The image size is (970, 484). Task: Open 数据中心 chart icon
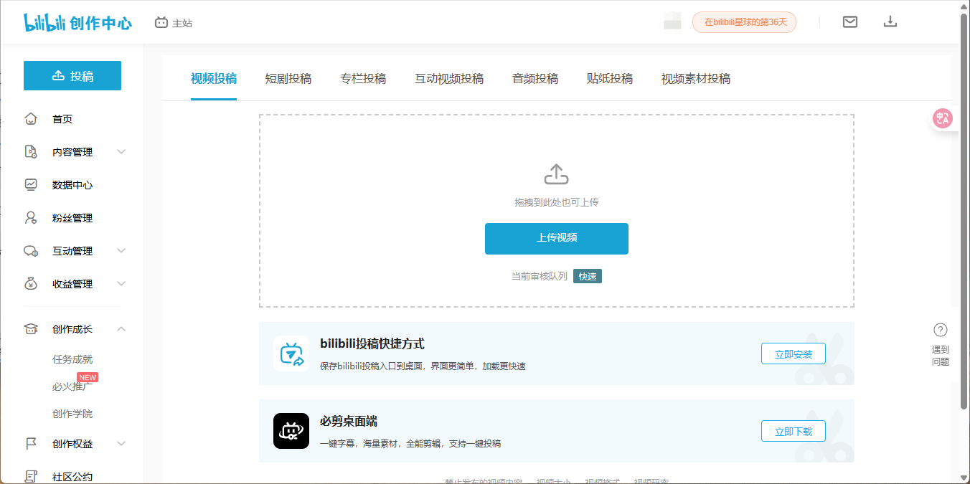tap(31, 185)
